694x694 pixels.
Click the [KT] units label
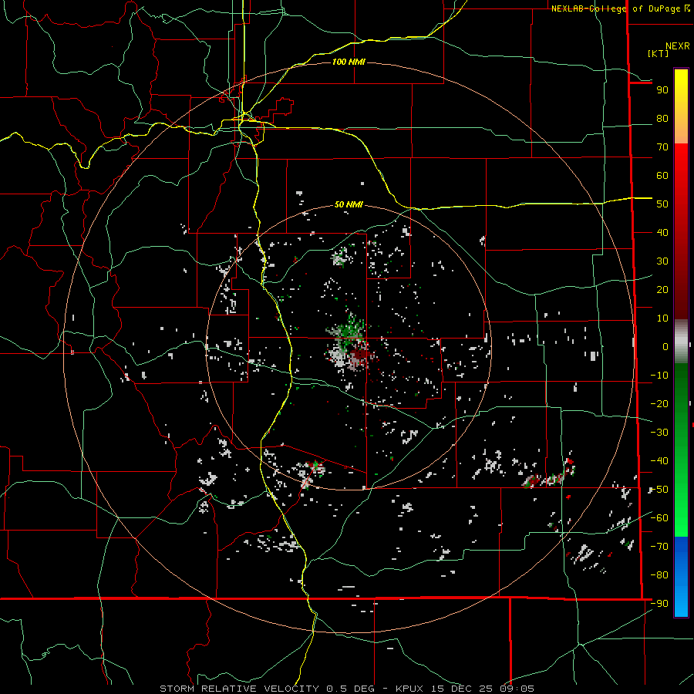pos(658,53)
